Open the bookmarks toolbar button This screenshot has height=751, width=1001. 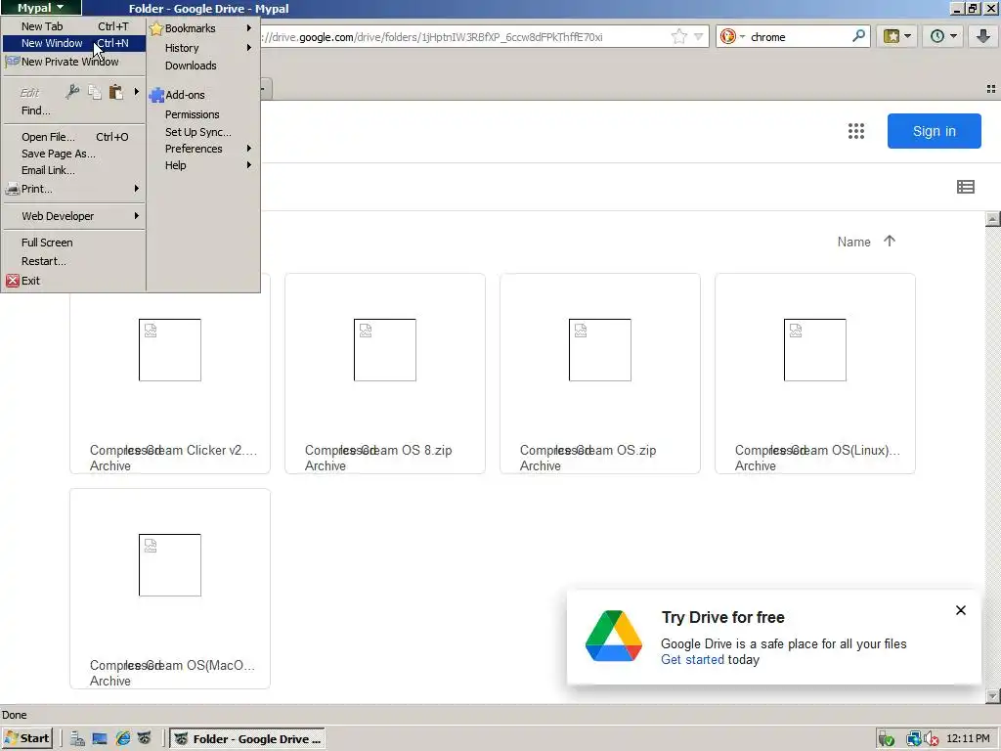point(897,36)
